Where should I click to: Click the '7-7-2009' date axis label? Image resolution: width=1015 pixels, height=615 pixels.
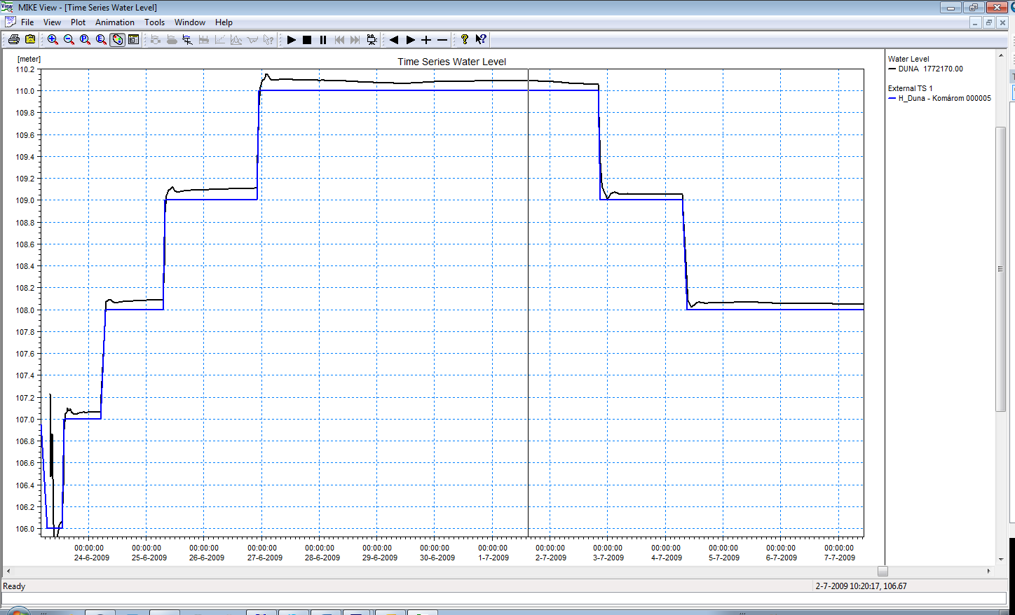tap(840, 558)
